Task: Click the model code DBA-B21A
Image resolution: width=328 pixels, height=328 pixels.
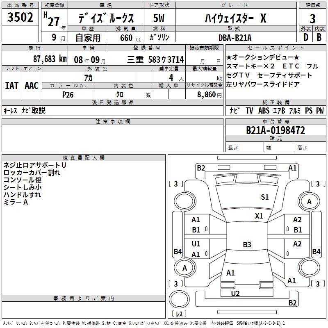Action: coord(235,37)
